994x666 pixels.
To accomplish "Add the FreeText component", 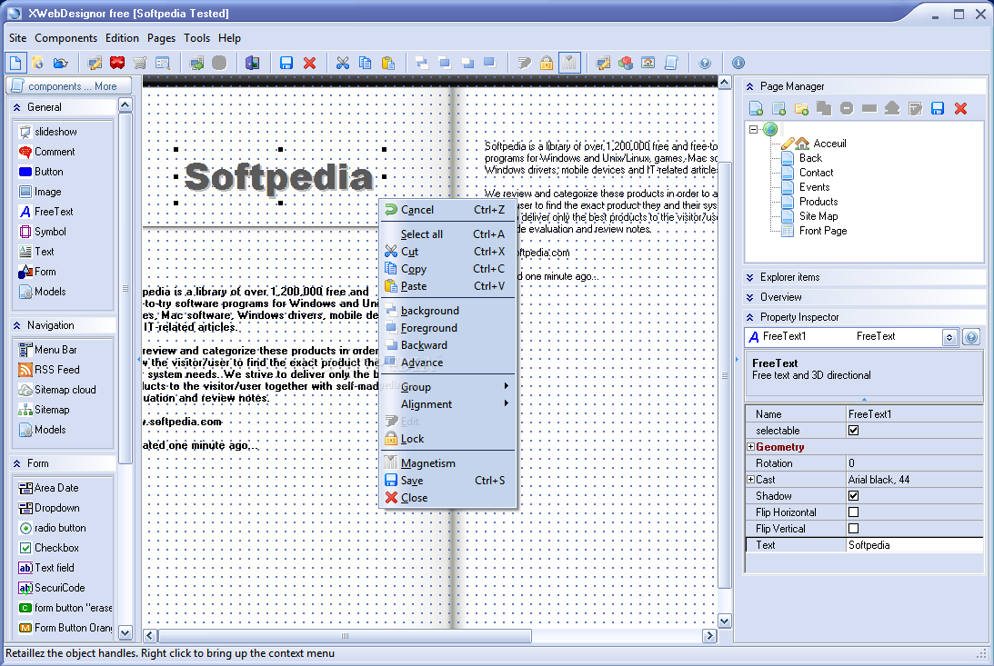I will click(x=45, y=212).
